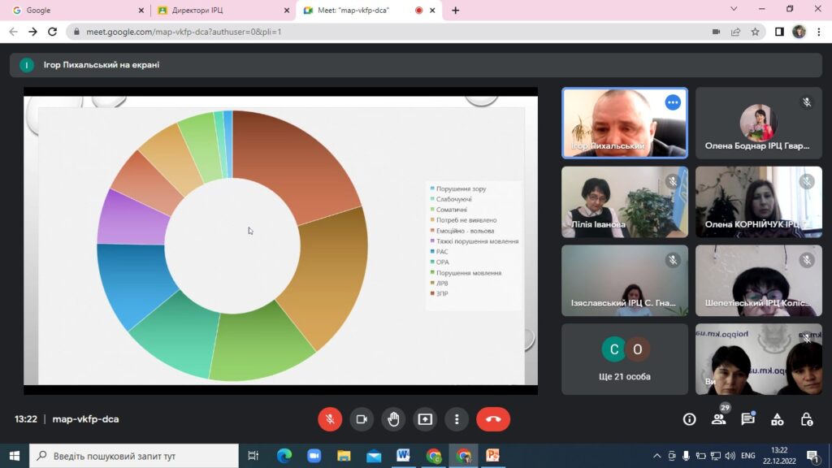This screenshot has height=468, width=832.
Task: Show the participants list with 29 badge
Action: 719,418
